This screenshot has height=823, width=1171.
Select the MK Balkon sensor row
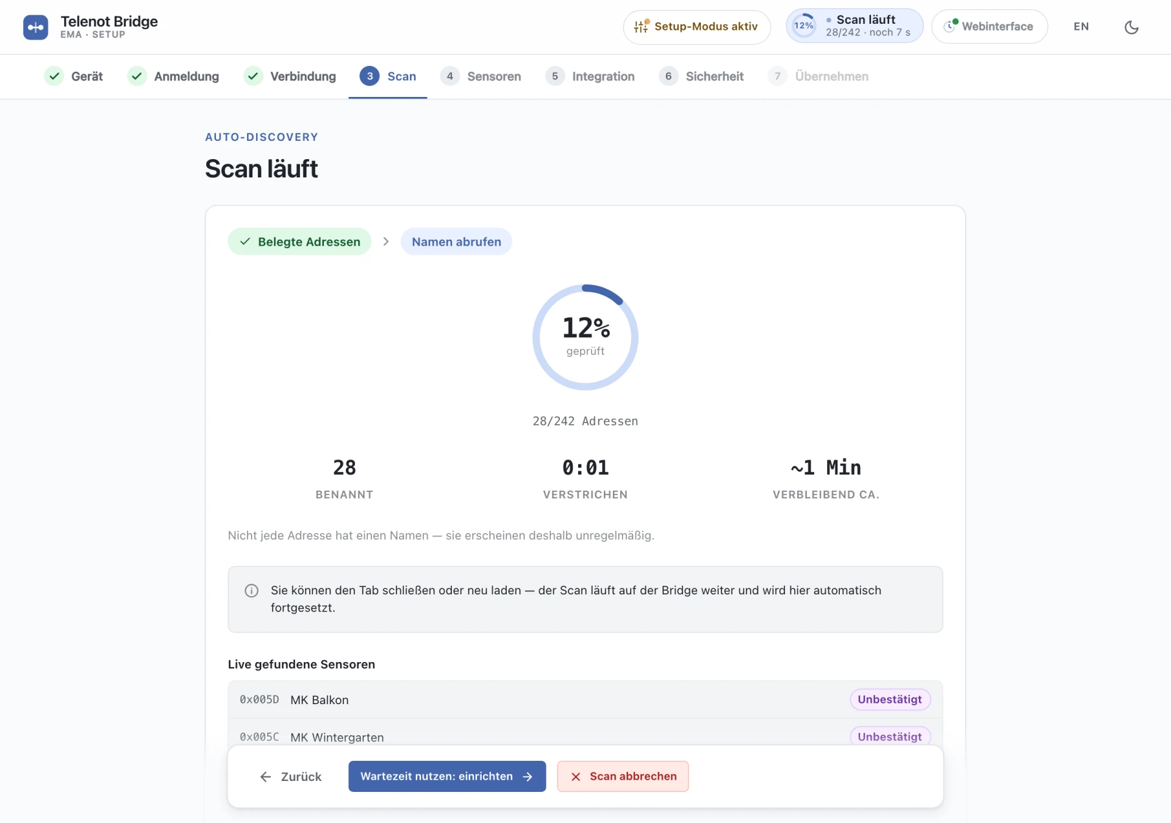pos(585,700)
